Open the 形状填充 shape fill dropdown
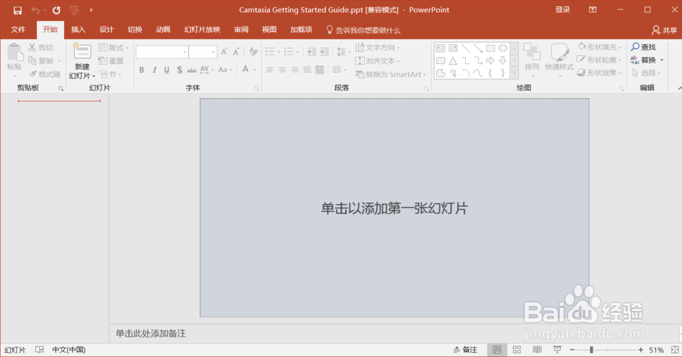Screen dimensions: 682x357 click(x=599, y=47)
